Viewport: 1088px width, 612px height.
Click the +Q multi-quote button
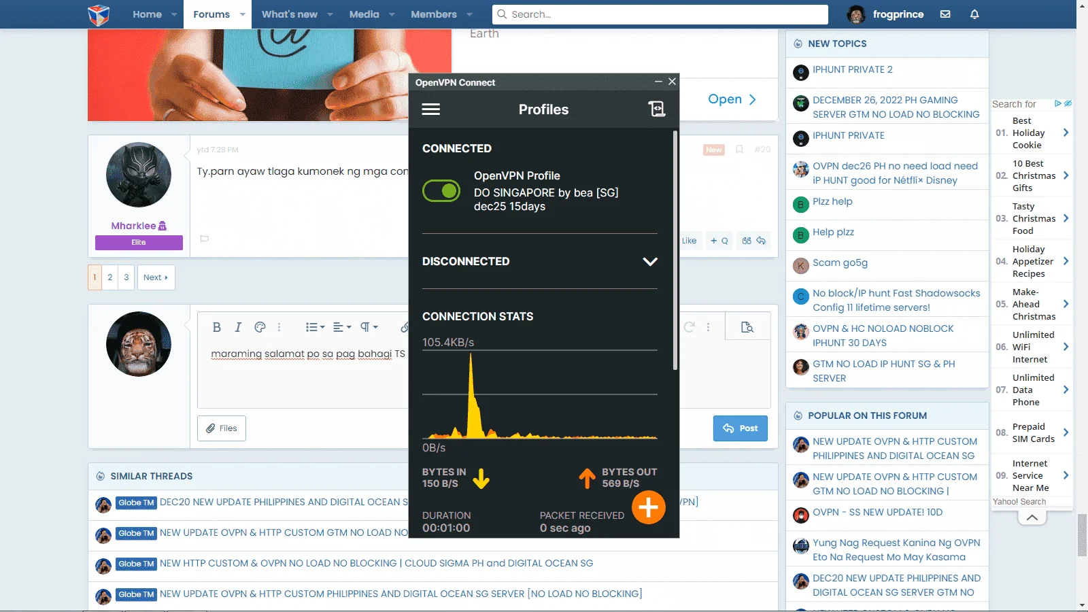(x=719, y=241)
